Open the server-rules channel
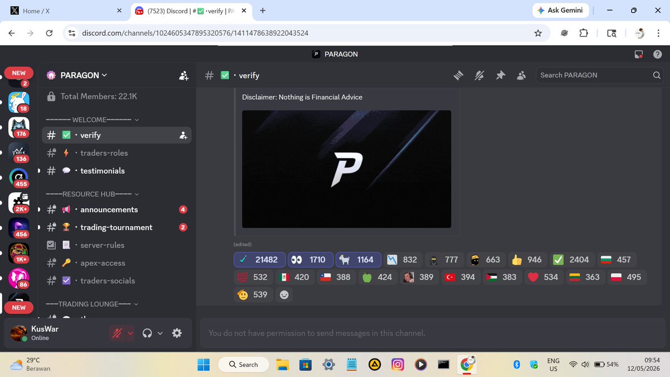Image resolution: width=670 pixels, height=377 pixels. click(117, 245)
